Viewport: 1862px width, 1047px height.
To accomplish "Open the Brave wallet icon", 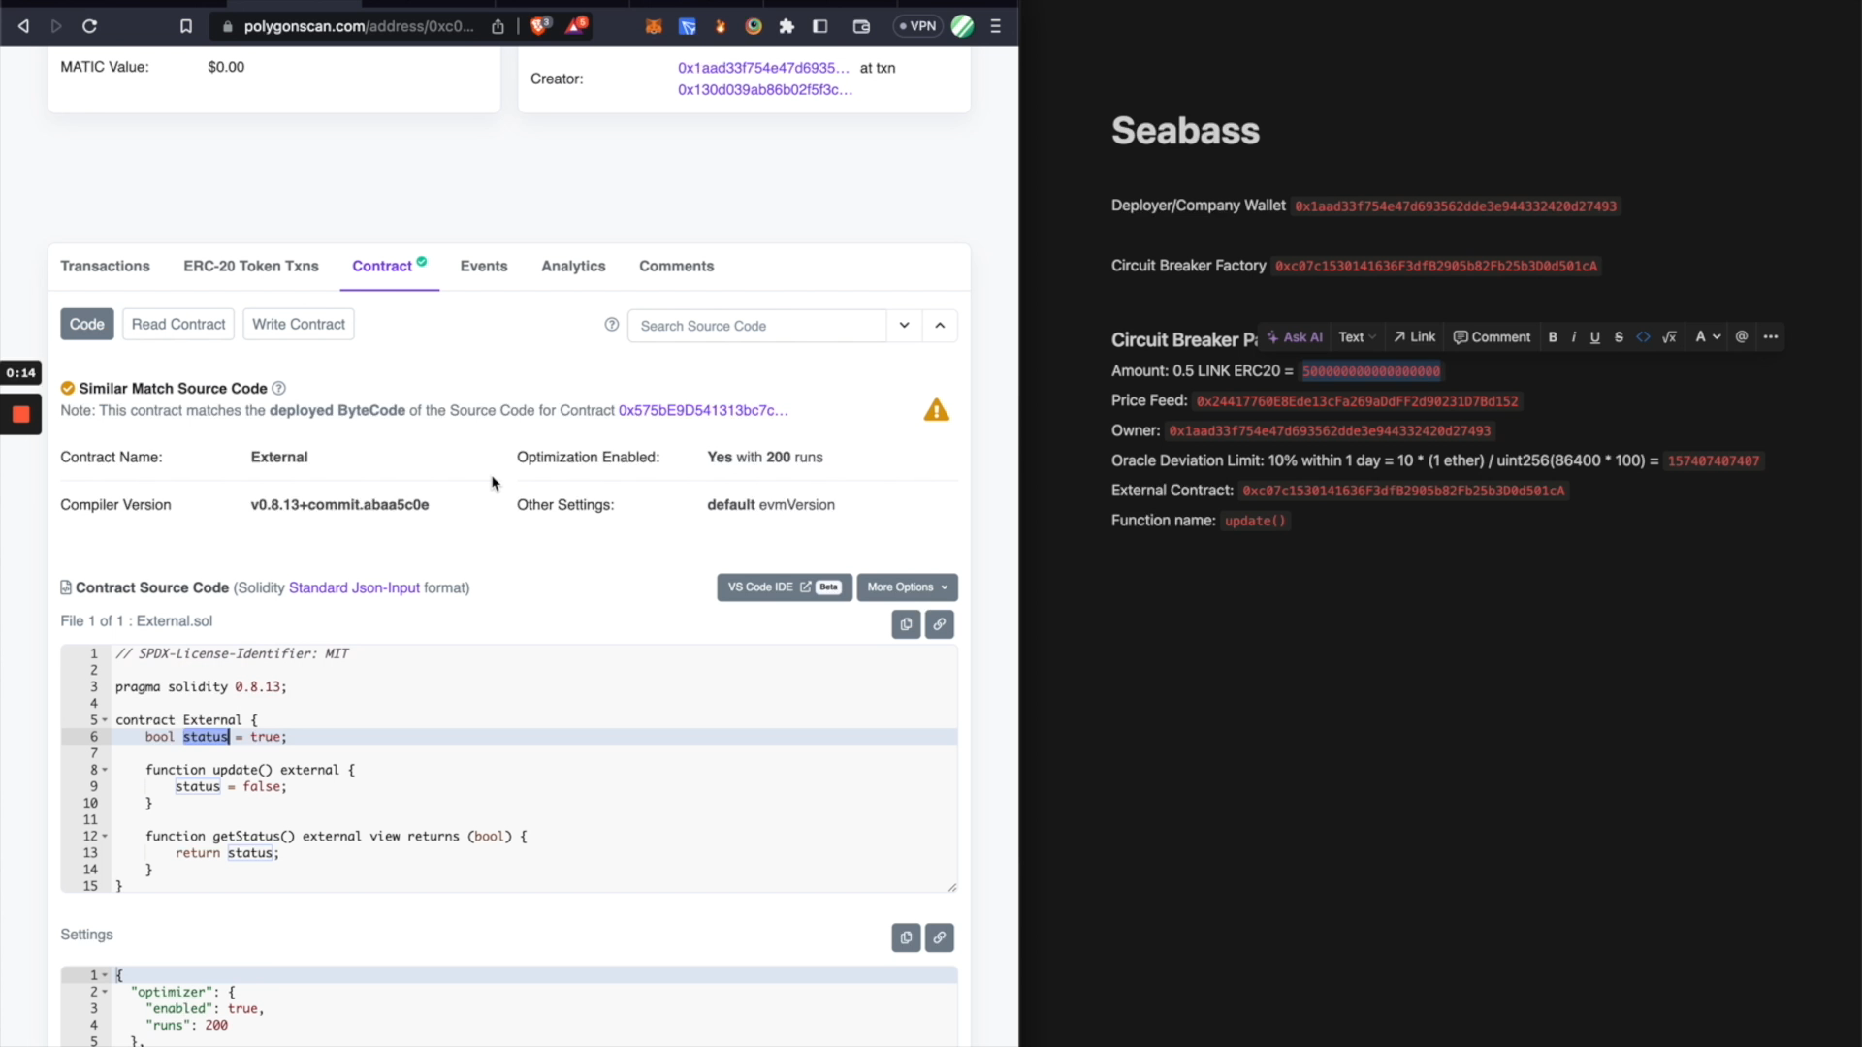I will (x=861, y=26).
